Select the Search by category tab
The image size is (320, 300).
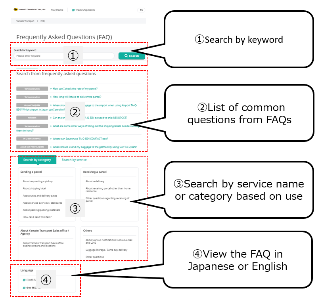click(x=37, y=160)
